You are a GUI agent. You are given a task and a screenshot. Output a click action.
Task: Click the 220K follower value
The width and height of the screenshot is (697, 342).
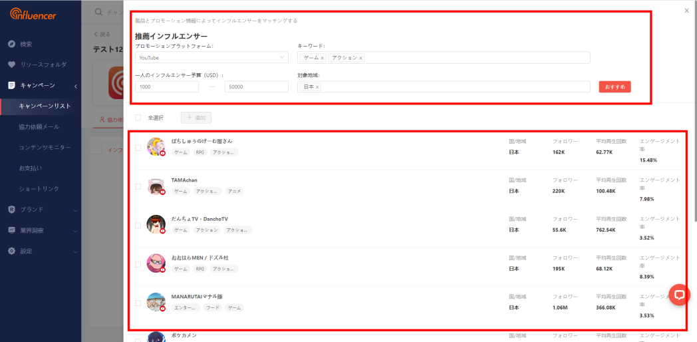(x=559, y=191)
